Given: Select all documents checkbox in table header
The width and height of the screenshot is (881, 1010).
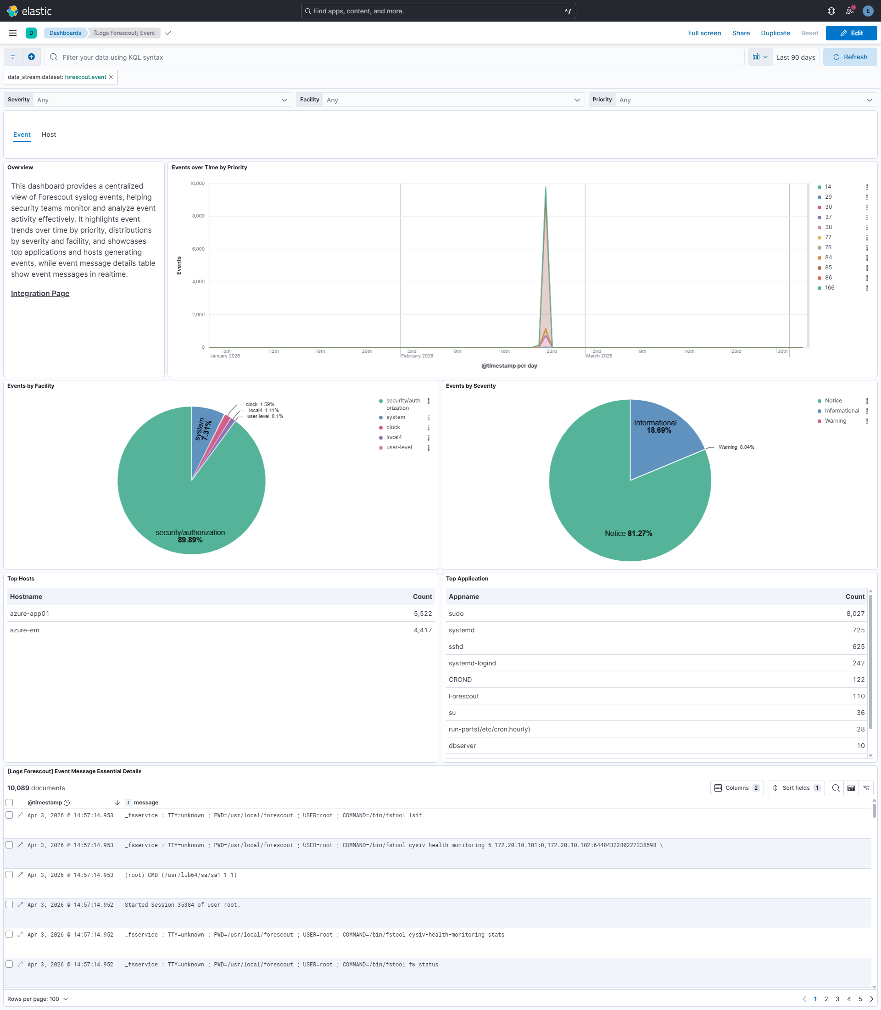Looking at the screenshot, I should [9, 802].
